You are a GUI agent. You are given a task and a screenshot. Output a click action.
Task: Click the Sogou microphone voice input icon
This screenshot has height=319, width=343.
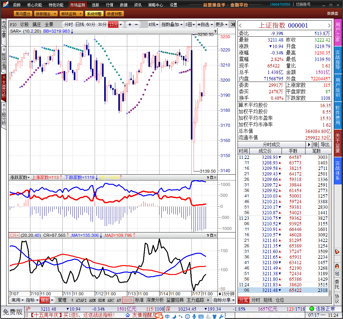pyautogui.click(x=194, y=316)
